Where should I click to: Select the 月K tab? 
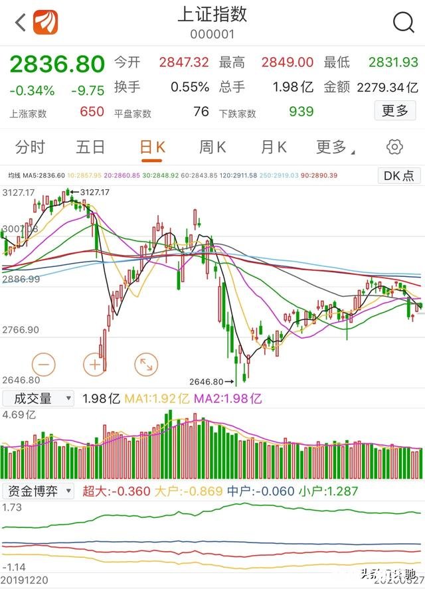tap(272, 147)
